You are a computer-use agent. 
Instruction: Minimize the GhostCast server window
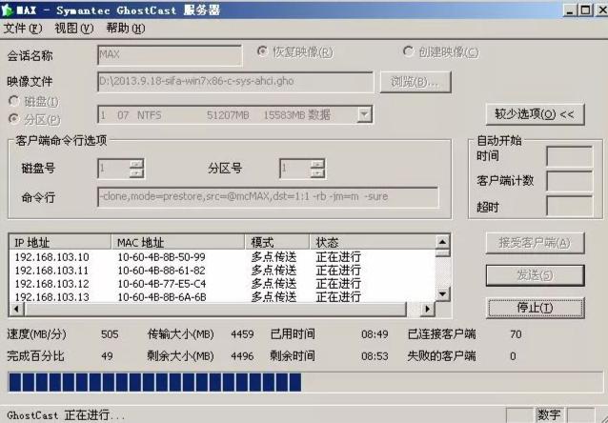[569, 10]
